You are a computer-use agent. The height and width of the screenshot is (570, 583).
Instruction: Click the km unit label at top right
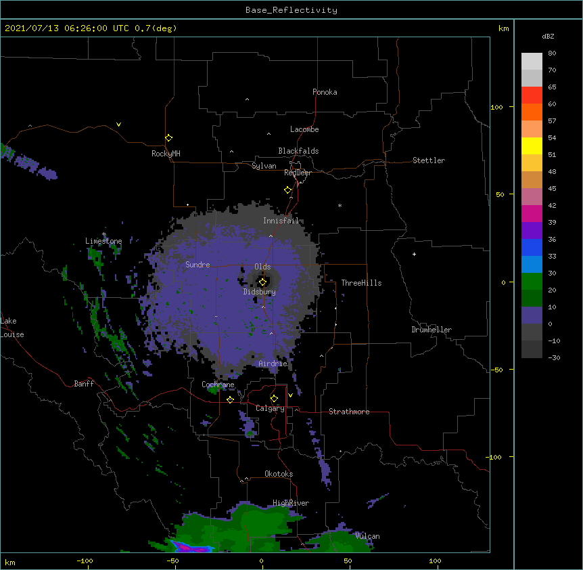pyautogui.click(x=503, y=28)
